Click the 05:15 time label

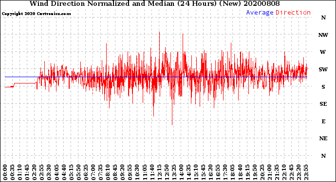coord(71,172)
